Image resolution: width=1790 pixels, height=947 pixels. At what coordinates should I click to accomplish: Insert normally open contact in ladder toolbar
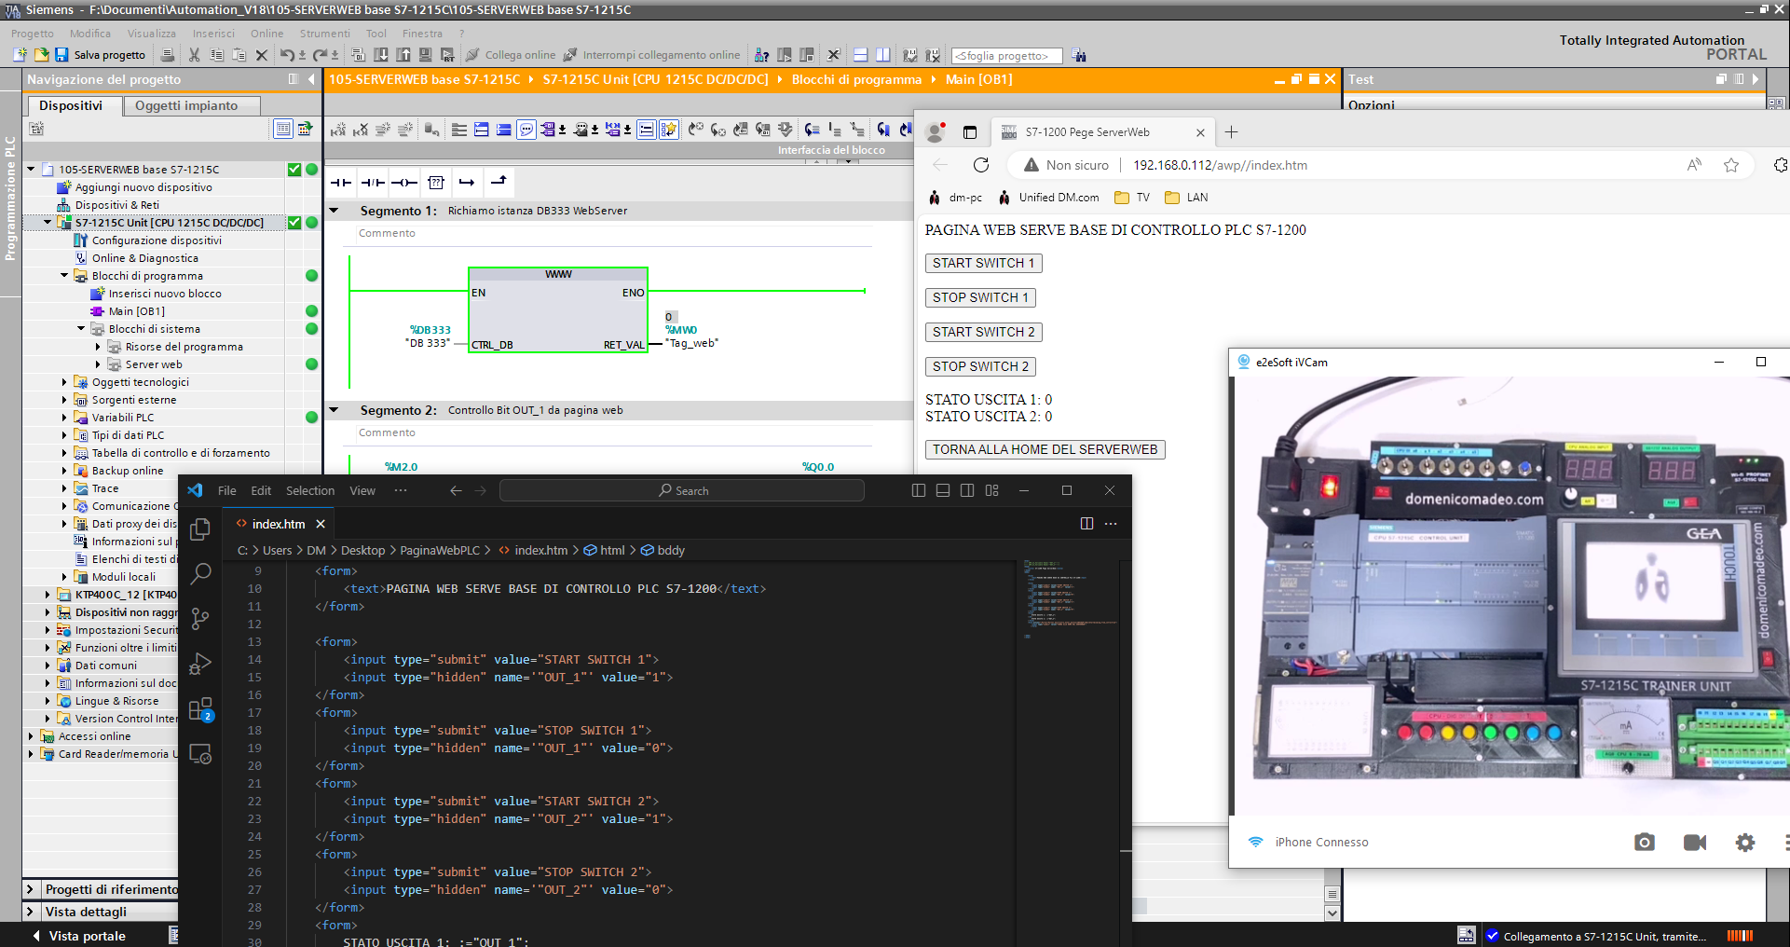tap(341, 183)
